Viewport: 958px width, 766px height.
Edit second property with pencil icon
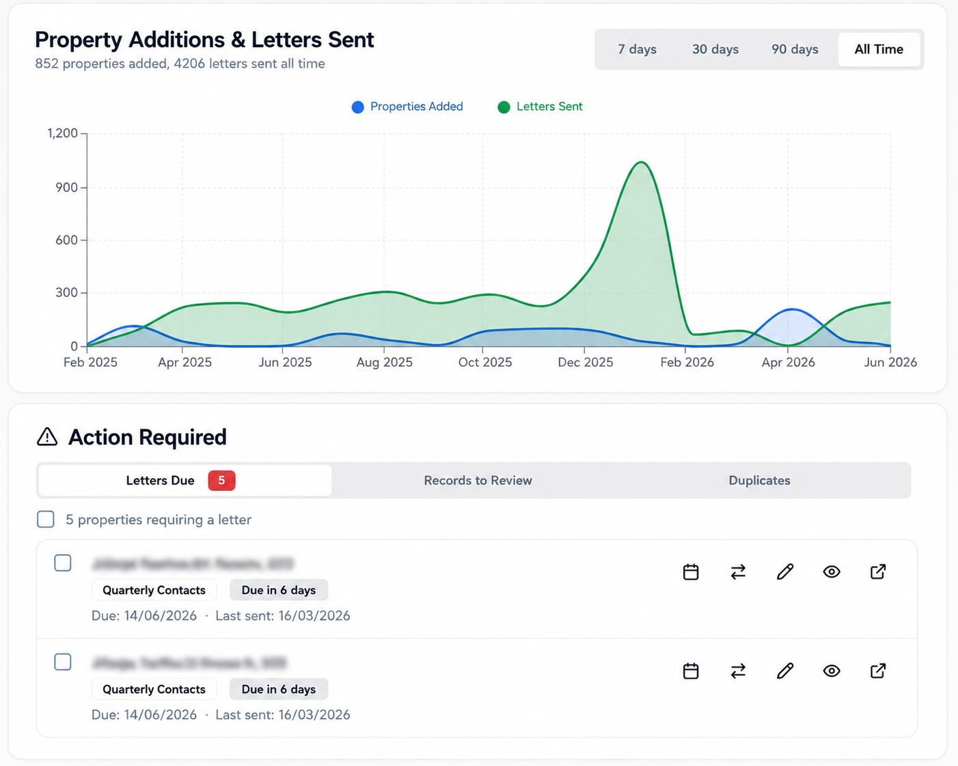785,671
